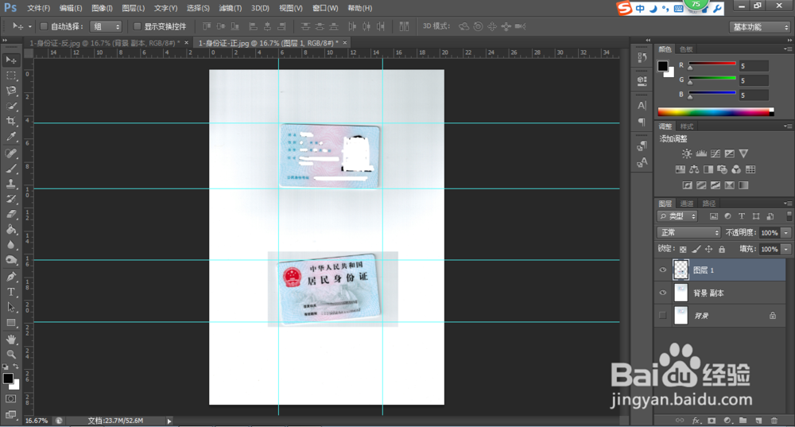Select the Lasso tool
The image size is (795, 427).
pos(10,91)
